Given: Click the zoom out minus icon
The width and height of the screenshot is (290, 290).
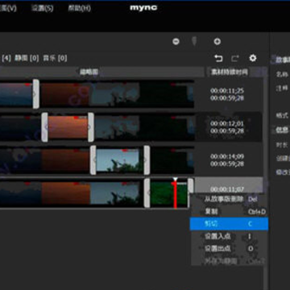Looking at the screenshot, I should (x=176, y=42).
